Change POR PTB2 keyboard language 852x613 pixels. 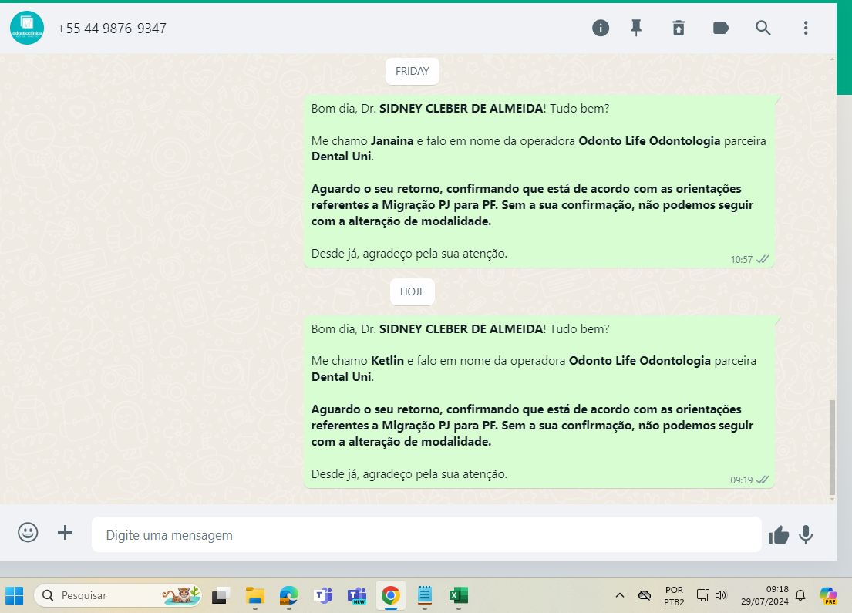tap(674, 595)
